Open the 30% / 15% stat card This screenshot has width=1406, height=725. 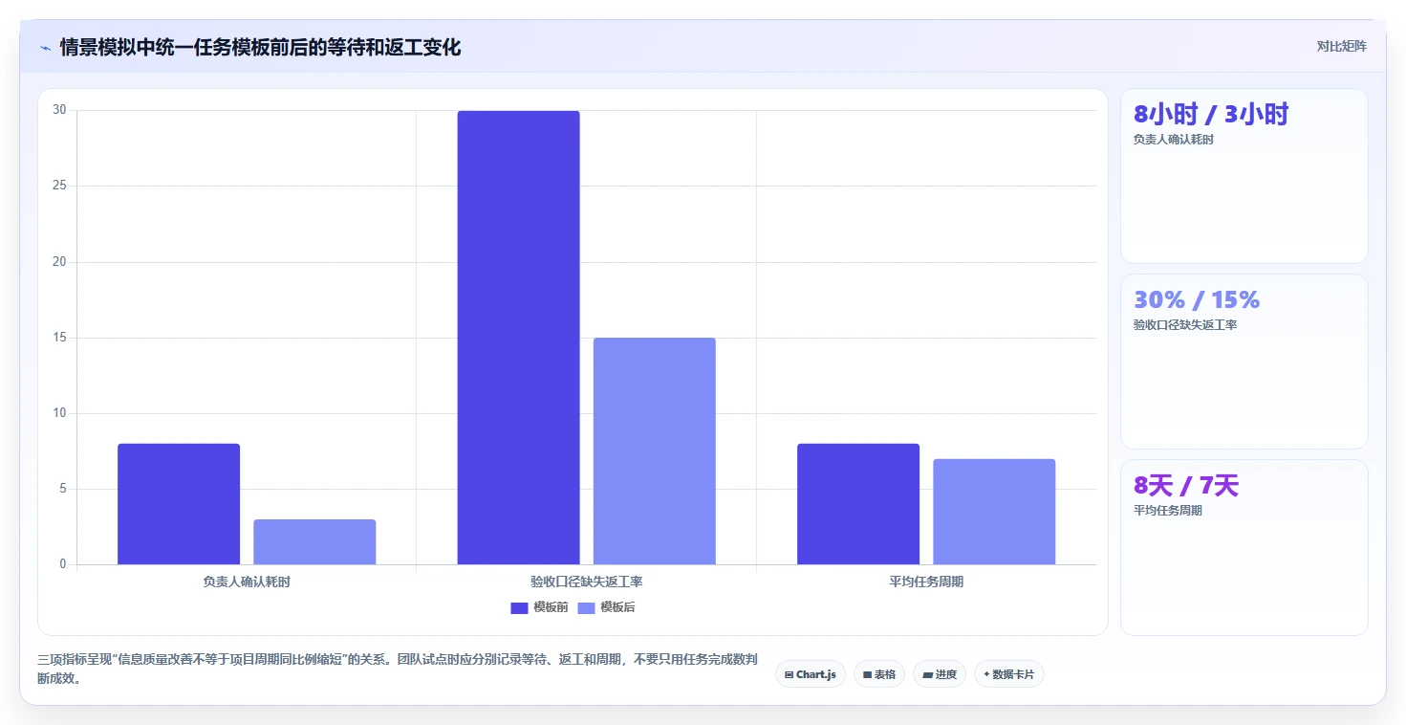point(1244,362)
